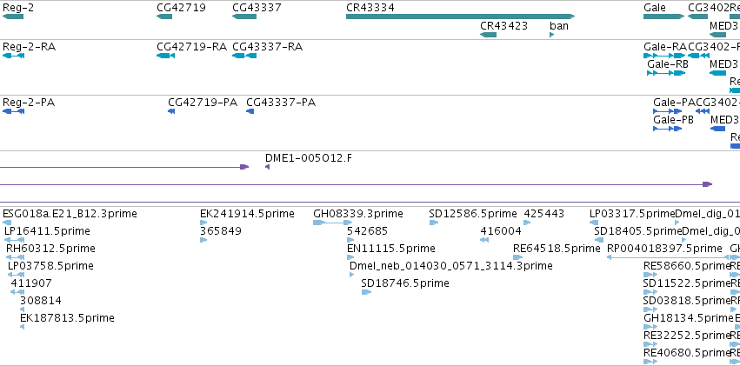
Task: Select the RP004018397.5prime EST label
Action: point(664,248)
